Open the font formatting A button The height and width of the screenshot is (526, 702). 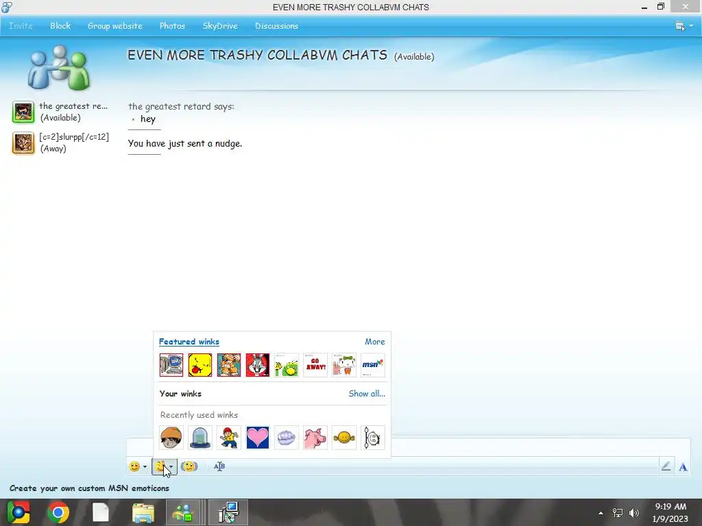[x=683, y=467]
